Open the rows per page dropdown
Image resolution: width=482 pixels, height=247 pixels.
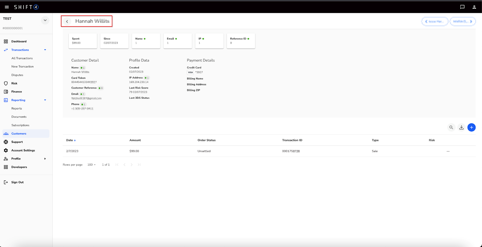91,165
